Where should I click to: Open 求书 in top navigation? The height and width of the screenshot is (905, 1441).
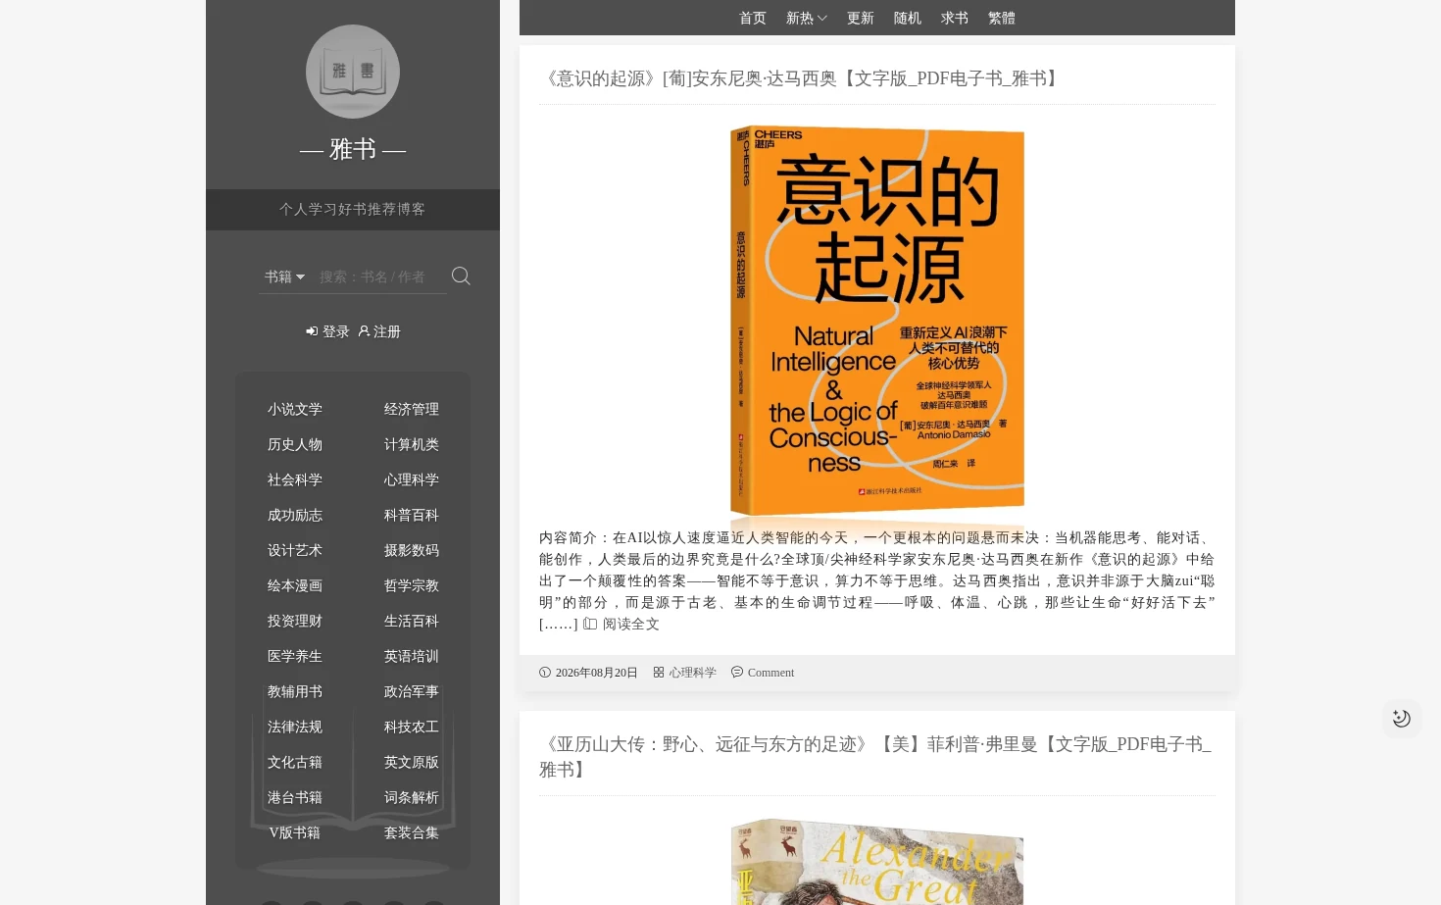tap(955, 18)
